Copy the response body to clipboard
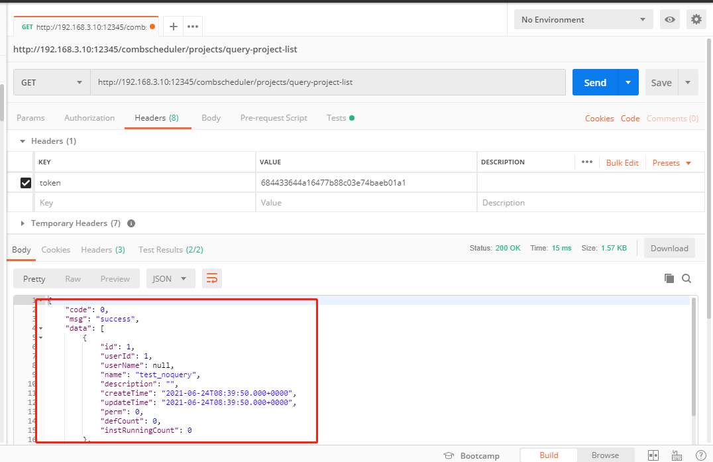 pyautogui.click(x=669, y=278)
